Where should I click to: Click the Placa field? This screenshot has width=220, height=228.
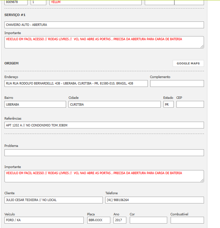click(98, 220)
